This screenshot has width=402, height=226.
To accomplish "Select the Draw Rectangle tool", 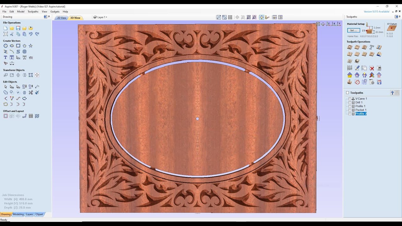I will [18, 46].
